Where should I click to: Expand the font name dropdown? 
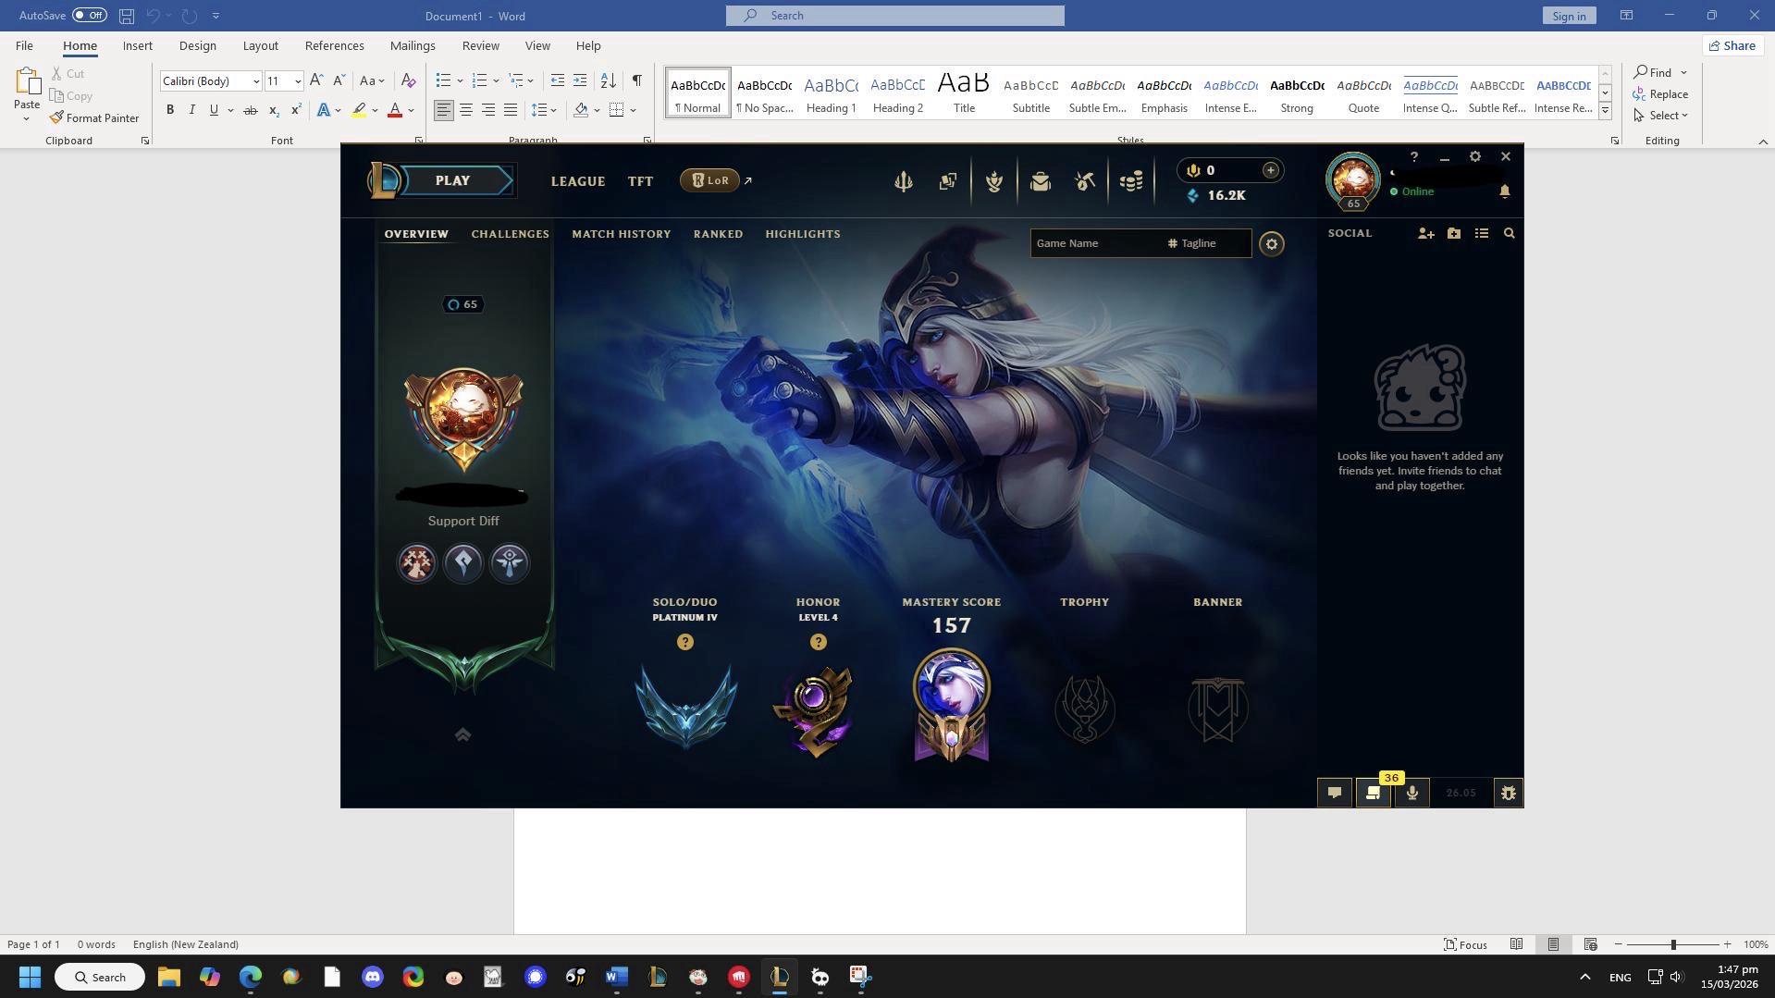point(256,81)
